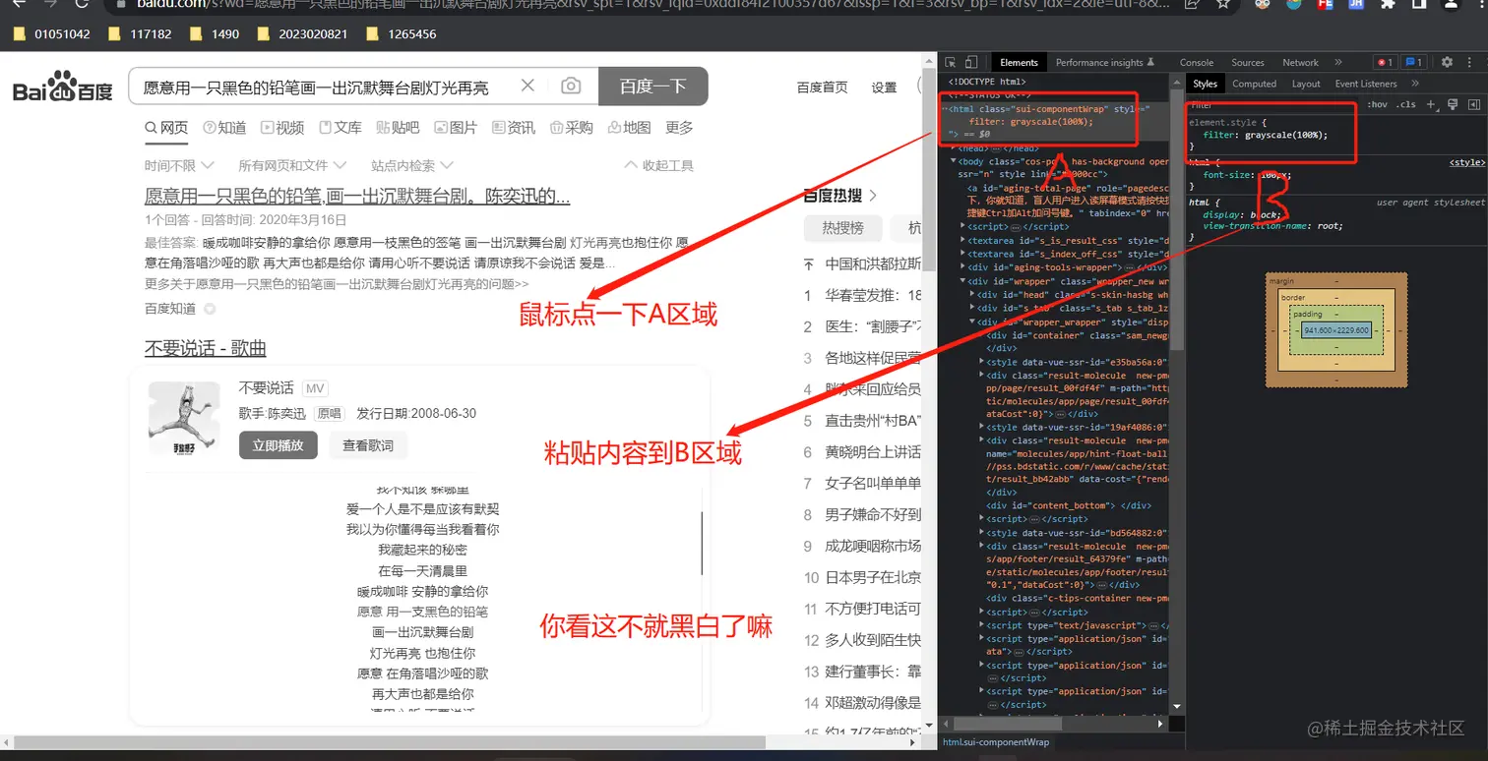Switch to the DevTools Sources tab
1488x761 pixels.
[x=1248, y=62]
